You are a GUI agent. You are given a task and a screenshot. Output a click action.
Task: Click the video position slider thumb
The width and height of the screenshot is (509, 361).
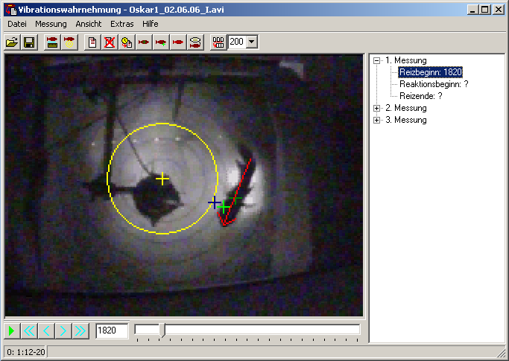tap(162, 330)
